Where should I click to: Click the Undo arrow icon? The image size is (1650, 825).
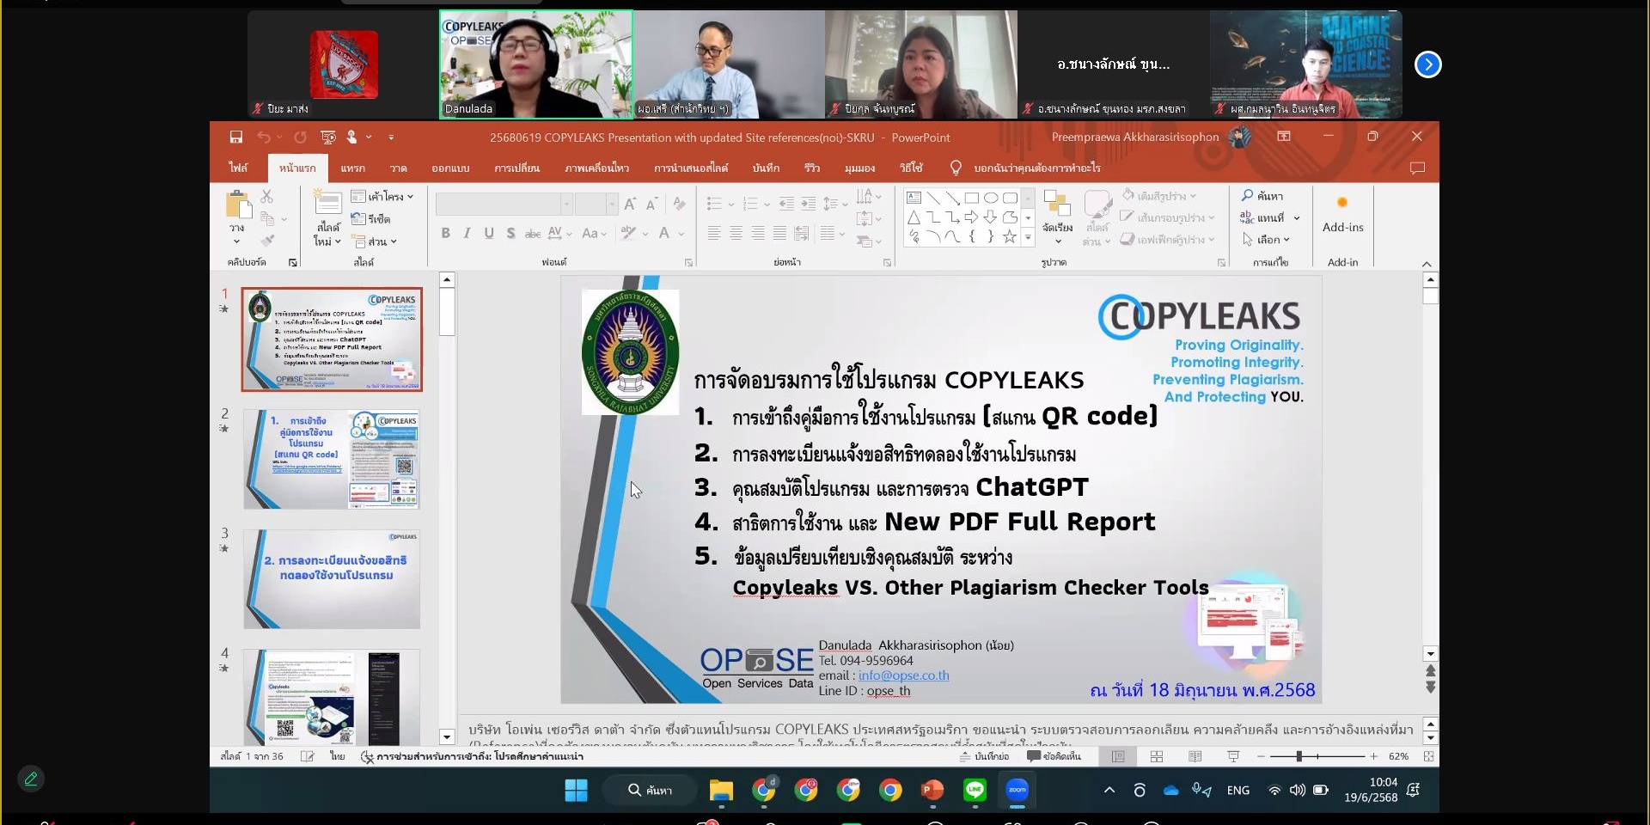click(x=264, y=137)
